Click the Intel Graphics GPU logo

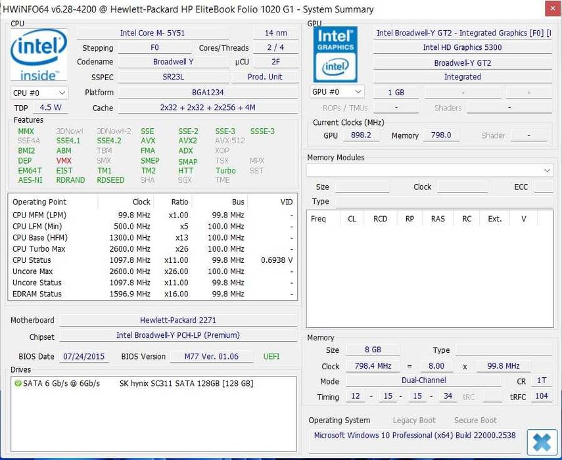tap(335, 55)
